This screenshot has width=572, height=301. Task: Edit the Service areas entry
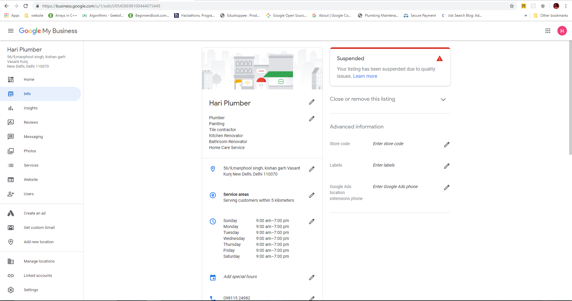coord(312,196)
